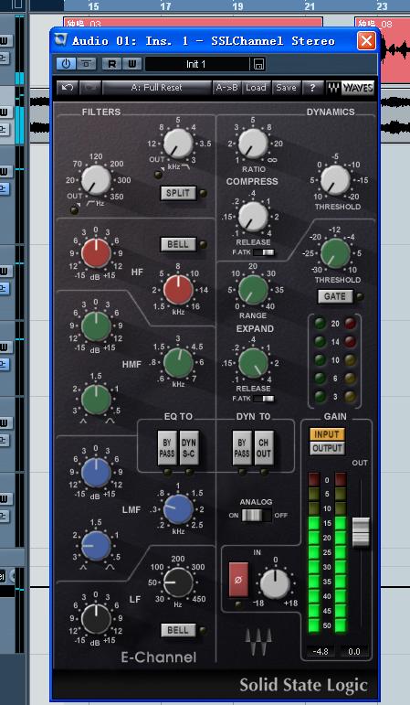This screenshot has width=410, height=705.
Task: Select the red audio clip ending in _08
Action: 395,49
